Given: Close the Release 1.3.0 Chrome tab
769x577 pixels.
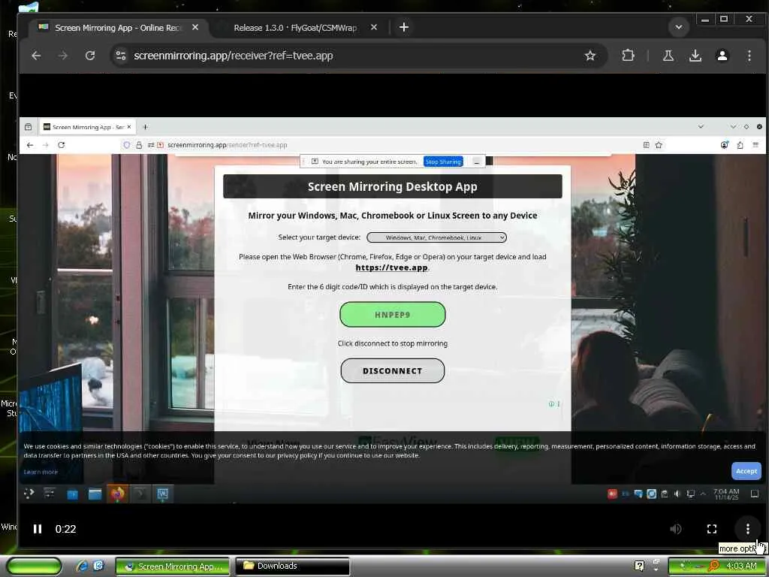Looking at the screenshot, I should [374, 27].
